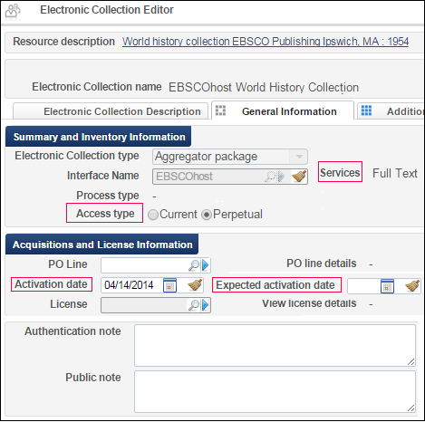
Task: Click the PO Line input field
Action: coord(144,265)
